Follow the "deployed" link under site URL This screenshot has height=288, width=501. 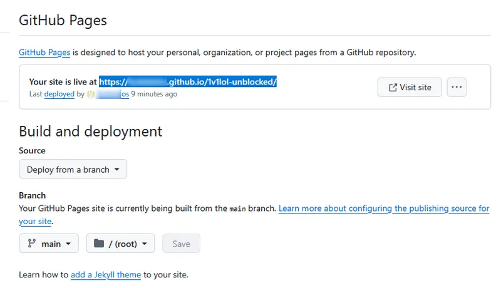59,95
